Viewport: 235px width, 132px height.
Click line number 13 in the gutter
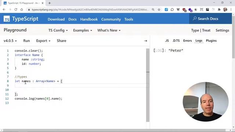click(7, 103)
